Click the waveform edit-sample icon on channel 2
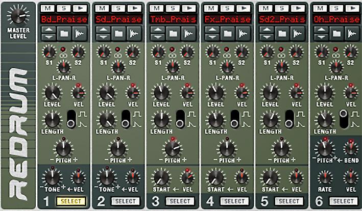 pyautogui.click(x=134, y=34)
